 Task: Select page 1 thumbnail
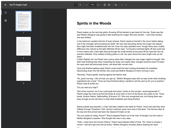pos(23,21)
